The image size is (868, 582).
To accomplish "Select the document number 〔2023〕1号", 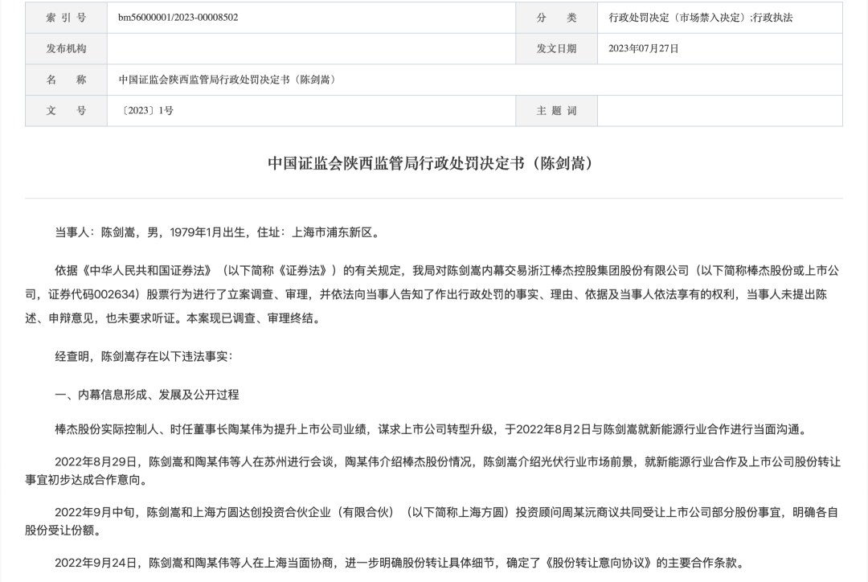I will (148, 111).
